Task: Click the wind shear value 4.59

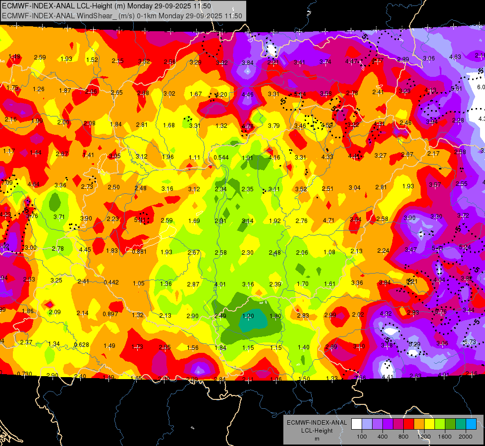Action: [327, 126]
